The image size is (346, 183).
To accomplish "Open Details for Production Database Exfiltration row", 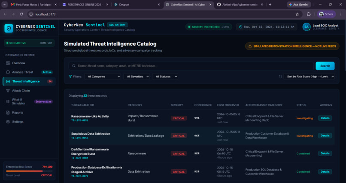I will coord(325,171).
